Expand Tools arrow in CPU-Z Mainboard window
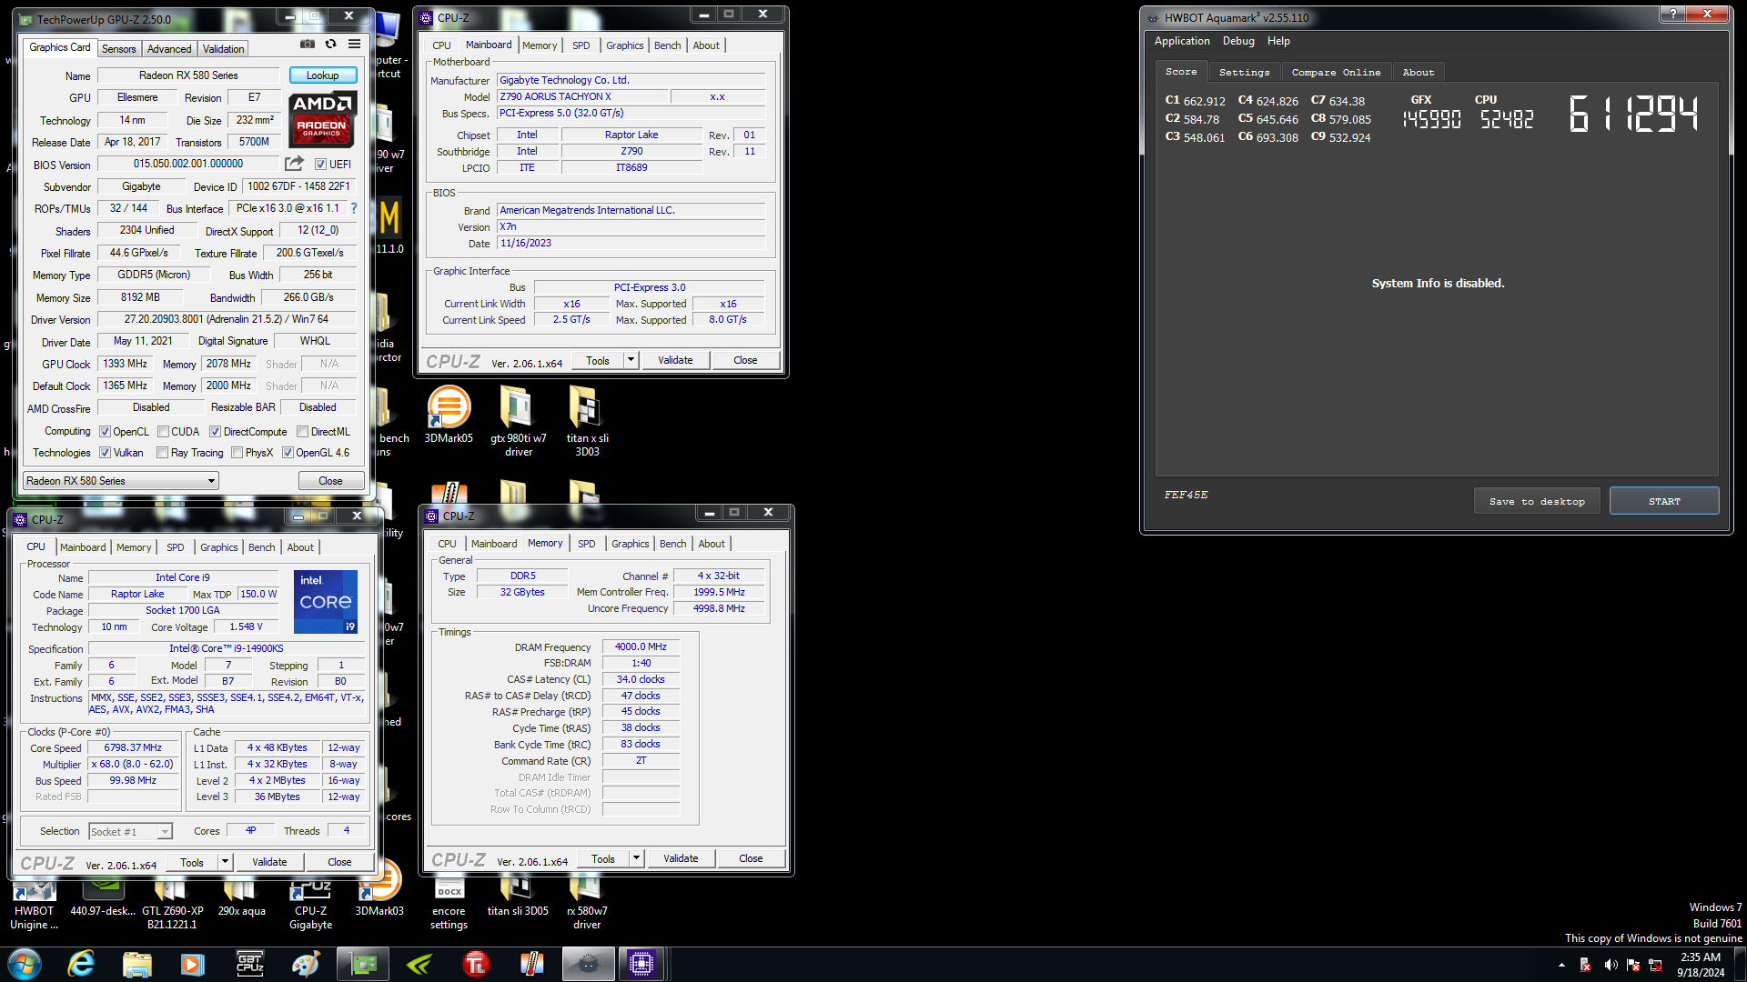This screenshot has height=982, width=1747. coord(631,360)
